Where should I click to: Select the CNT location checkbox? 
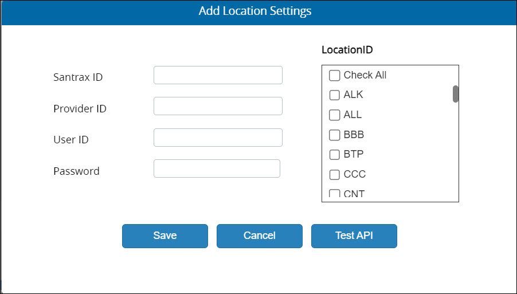coord(334,193)
